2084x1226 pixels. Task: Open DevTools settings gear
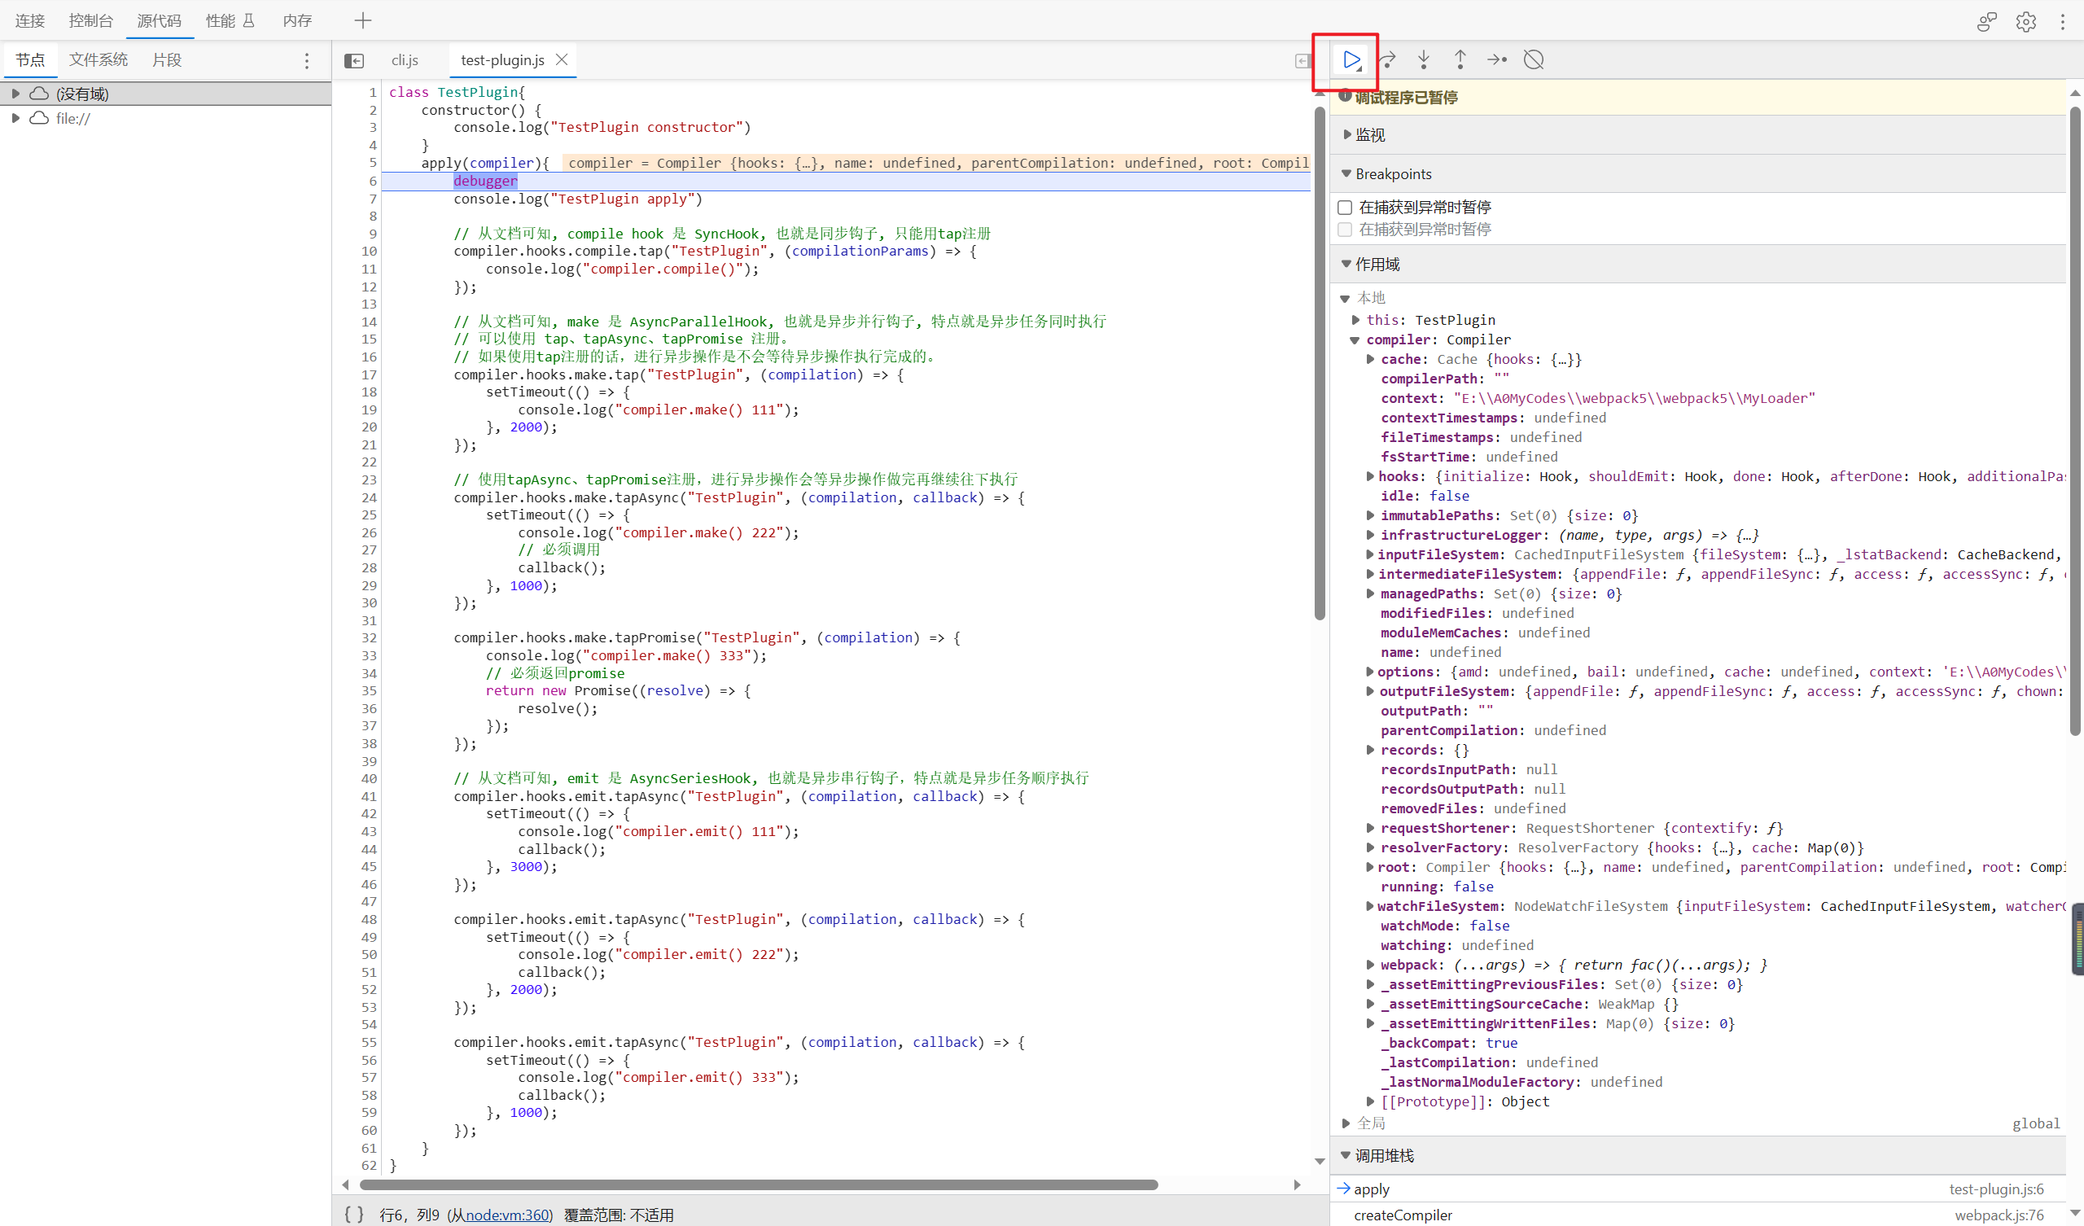2025,21
